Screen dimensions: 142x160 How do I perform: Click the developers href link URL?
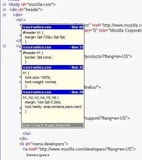tap(86, 149)
